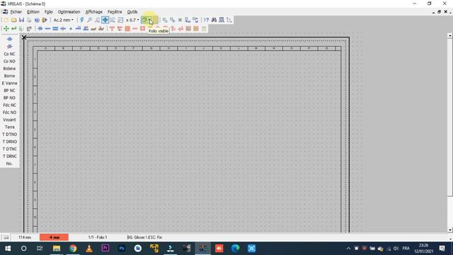
Task: Select the red T text tool
Action: [x=112, y=28]
